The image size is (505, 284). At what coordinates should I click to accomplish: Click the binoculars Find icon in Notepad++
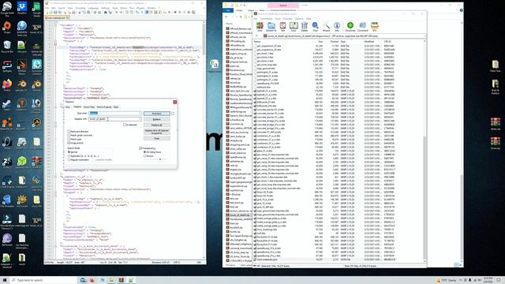106,13
